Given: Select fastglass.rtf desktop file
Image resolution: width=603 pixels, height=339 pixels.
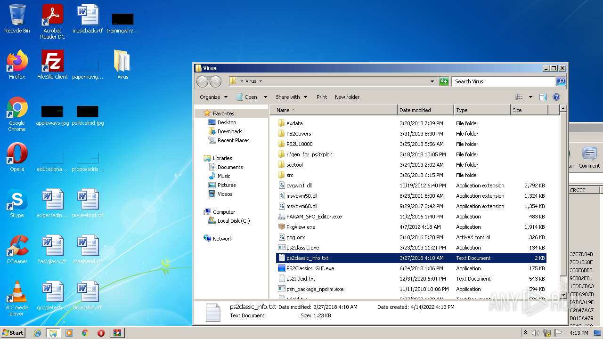Looking at the screenshot, I should coord(52,250).
